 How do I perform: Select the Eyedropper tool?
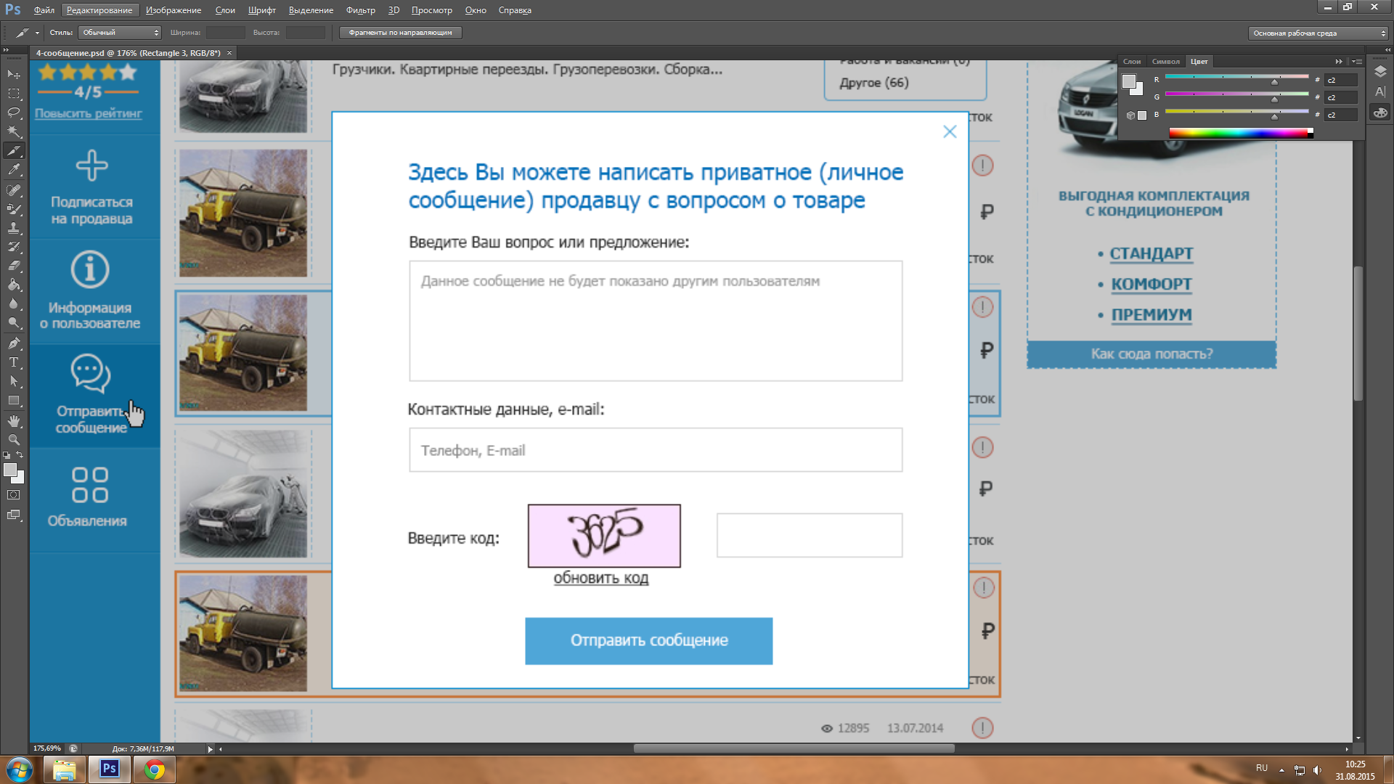(14, 170)
